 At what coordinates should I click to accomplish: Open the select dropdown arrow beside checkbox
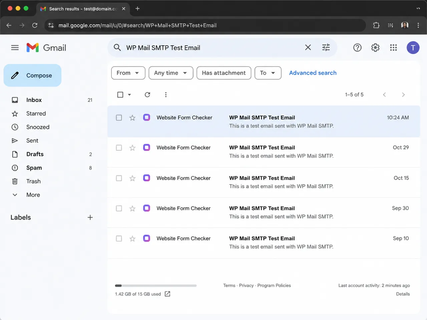(x=129, y=95)
